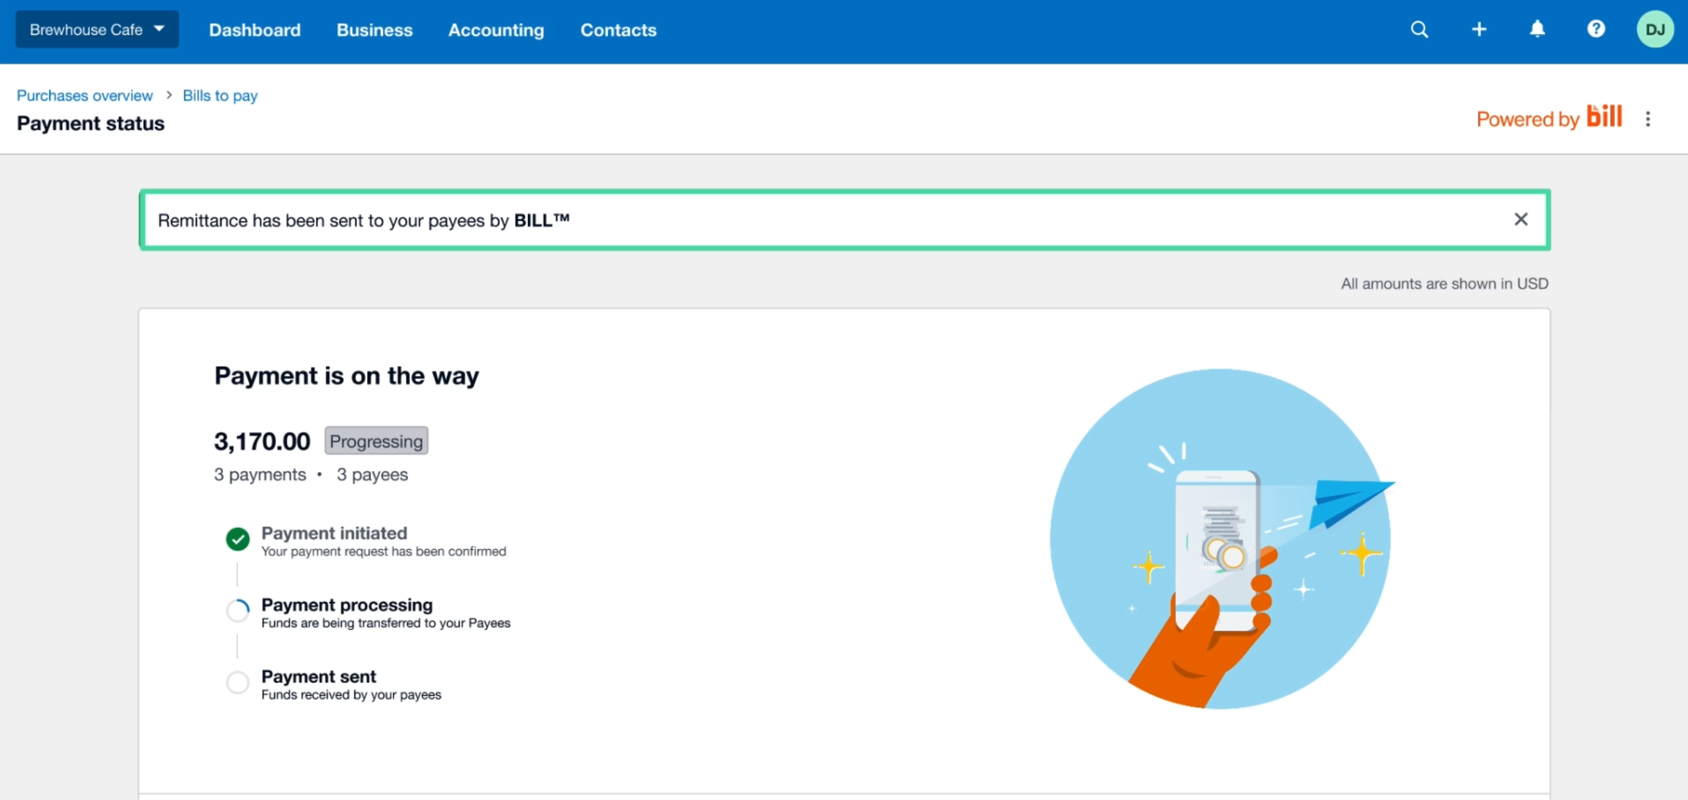
Task: Click the Progressing status badge
Action: 376,441
